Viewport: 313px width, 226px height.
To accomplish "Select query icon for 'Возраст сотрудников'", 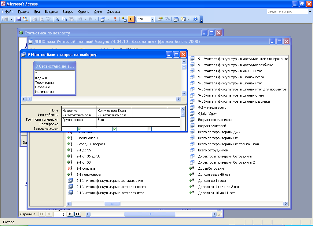I will (x=192, y=120).
